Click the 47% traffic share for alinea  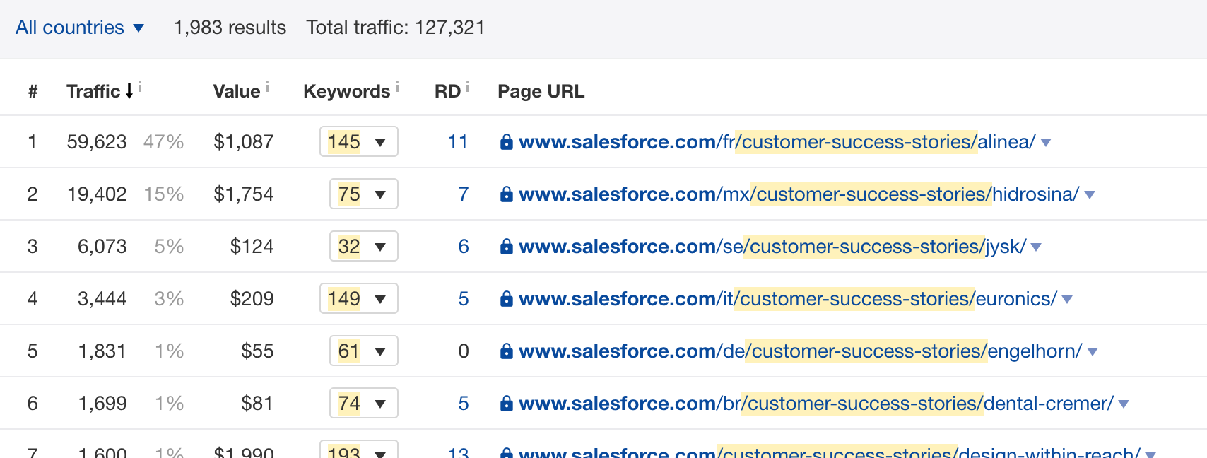164,142
